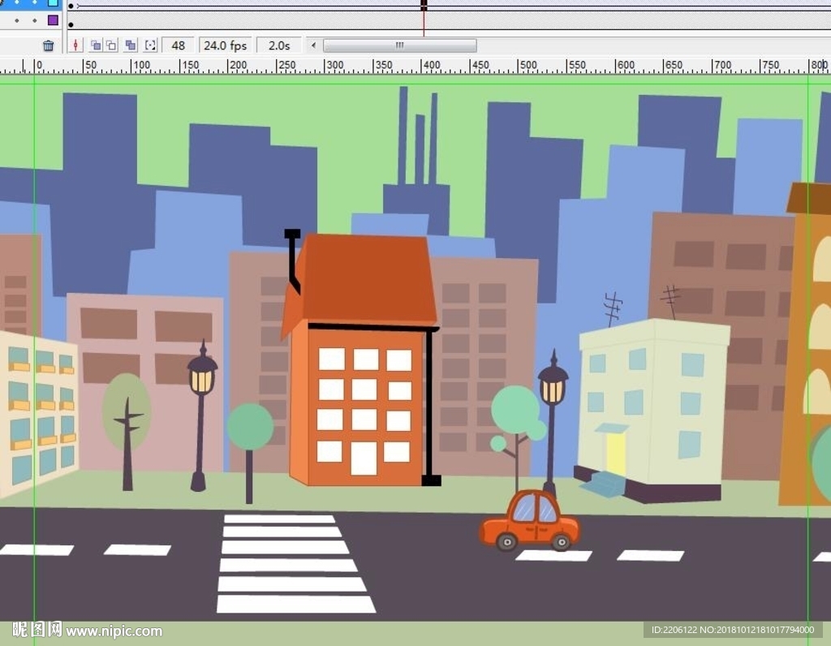Click the Center Frame button

75,45
